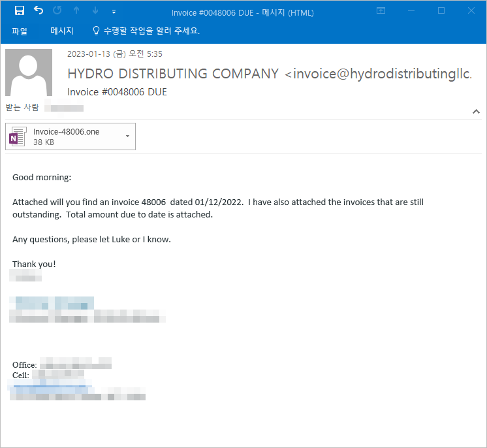Click the Undo arrow icon

(39, 10)
